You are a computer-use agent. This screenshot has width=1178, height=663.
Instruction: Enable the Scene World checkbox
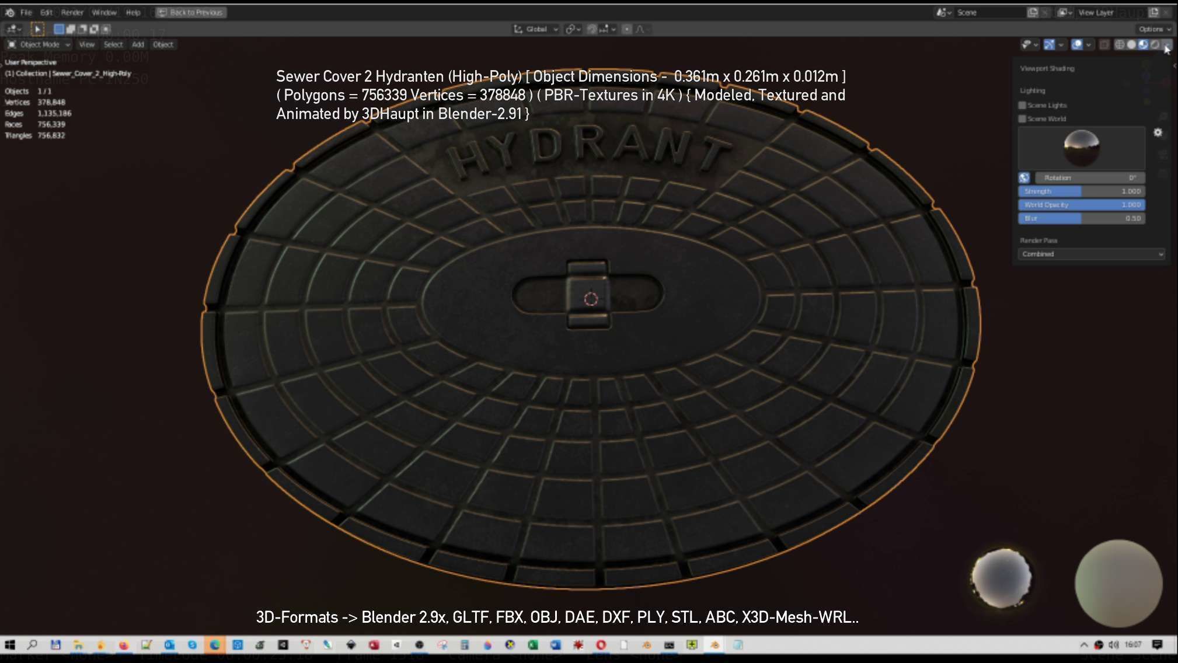pyautogui.click(x=1022, y=118)
